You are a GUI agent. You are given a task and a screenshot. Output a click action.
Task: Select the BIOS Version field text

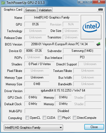click(x=59, y=44)
